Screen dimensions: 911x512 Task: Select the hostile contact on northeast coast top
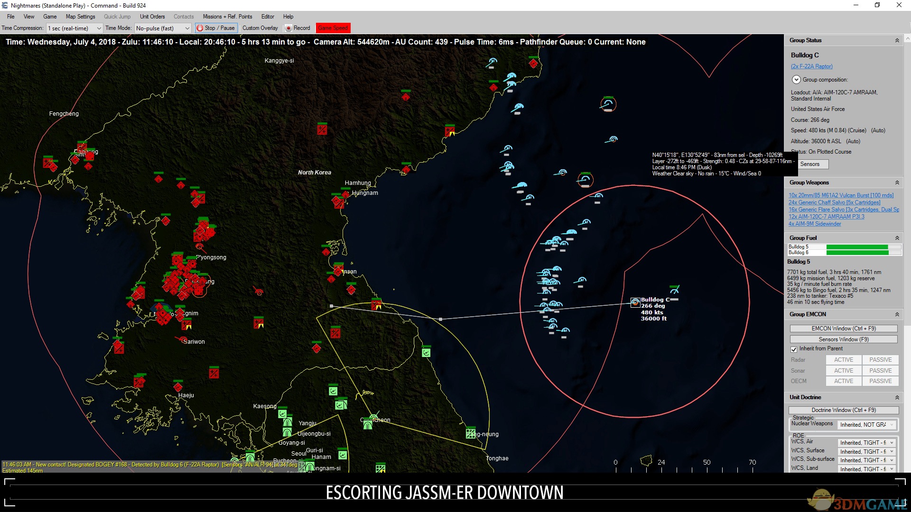[x=533, y=62]
